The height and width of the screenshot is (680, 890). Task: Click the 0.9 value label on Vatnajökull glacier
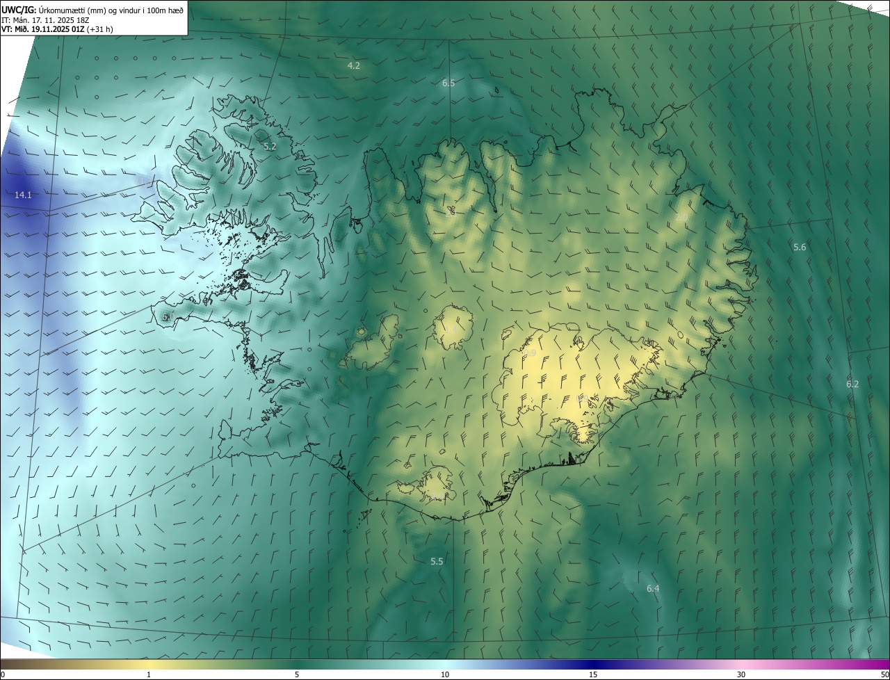pos(530,353)
